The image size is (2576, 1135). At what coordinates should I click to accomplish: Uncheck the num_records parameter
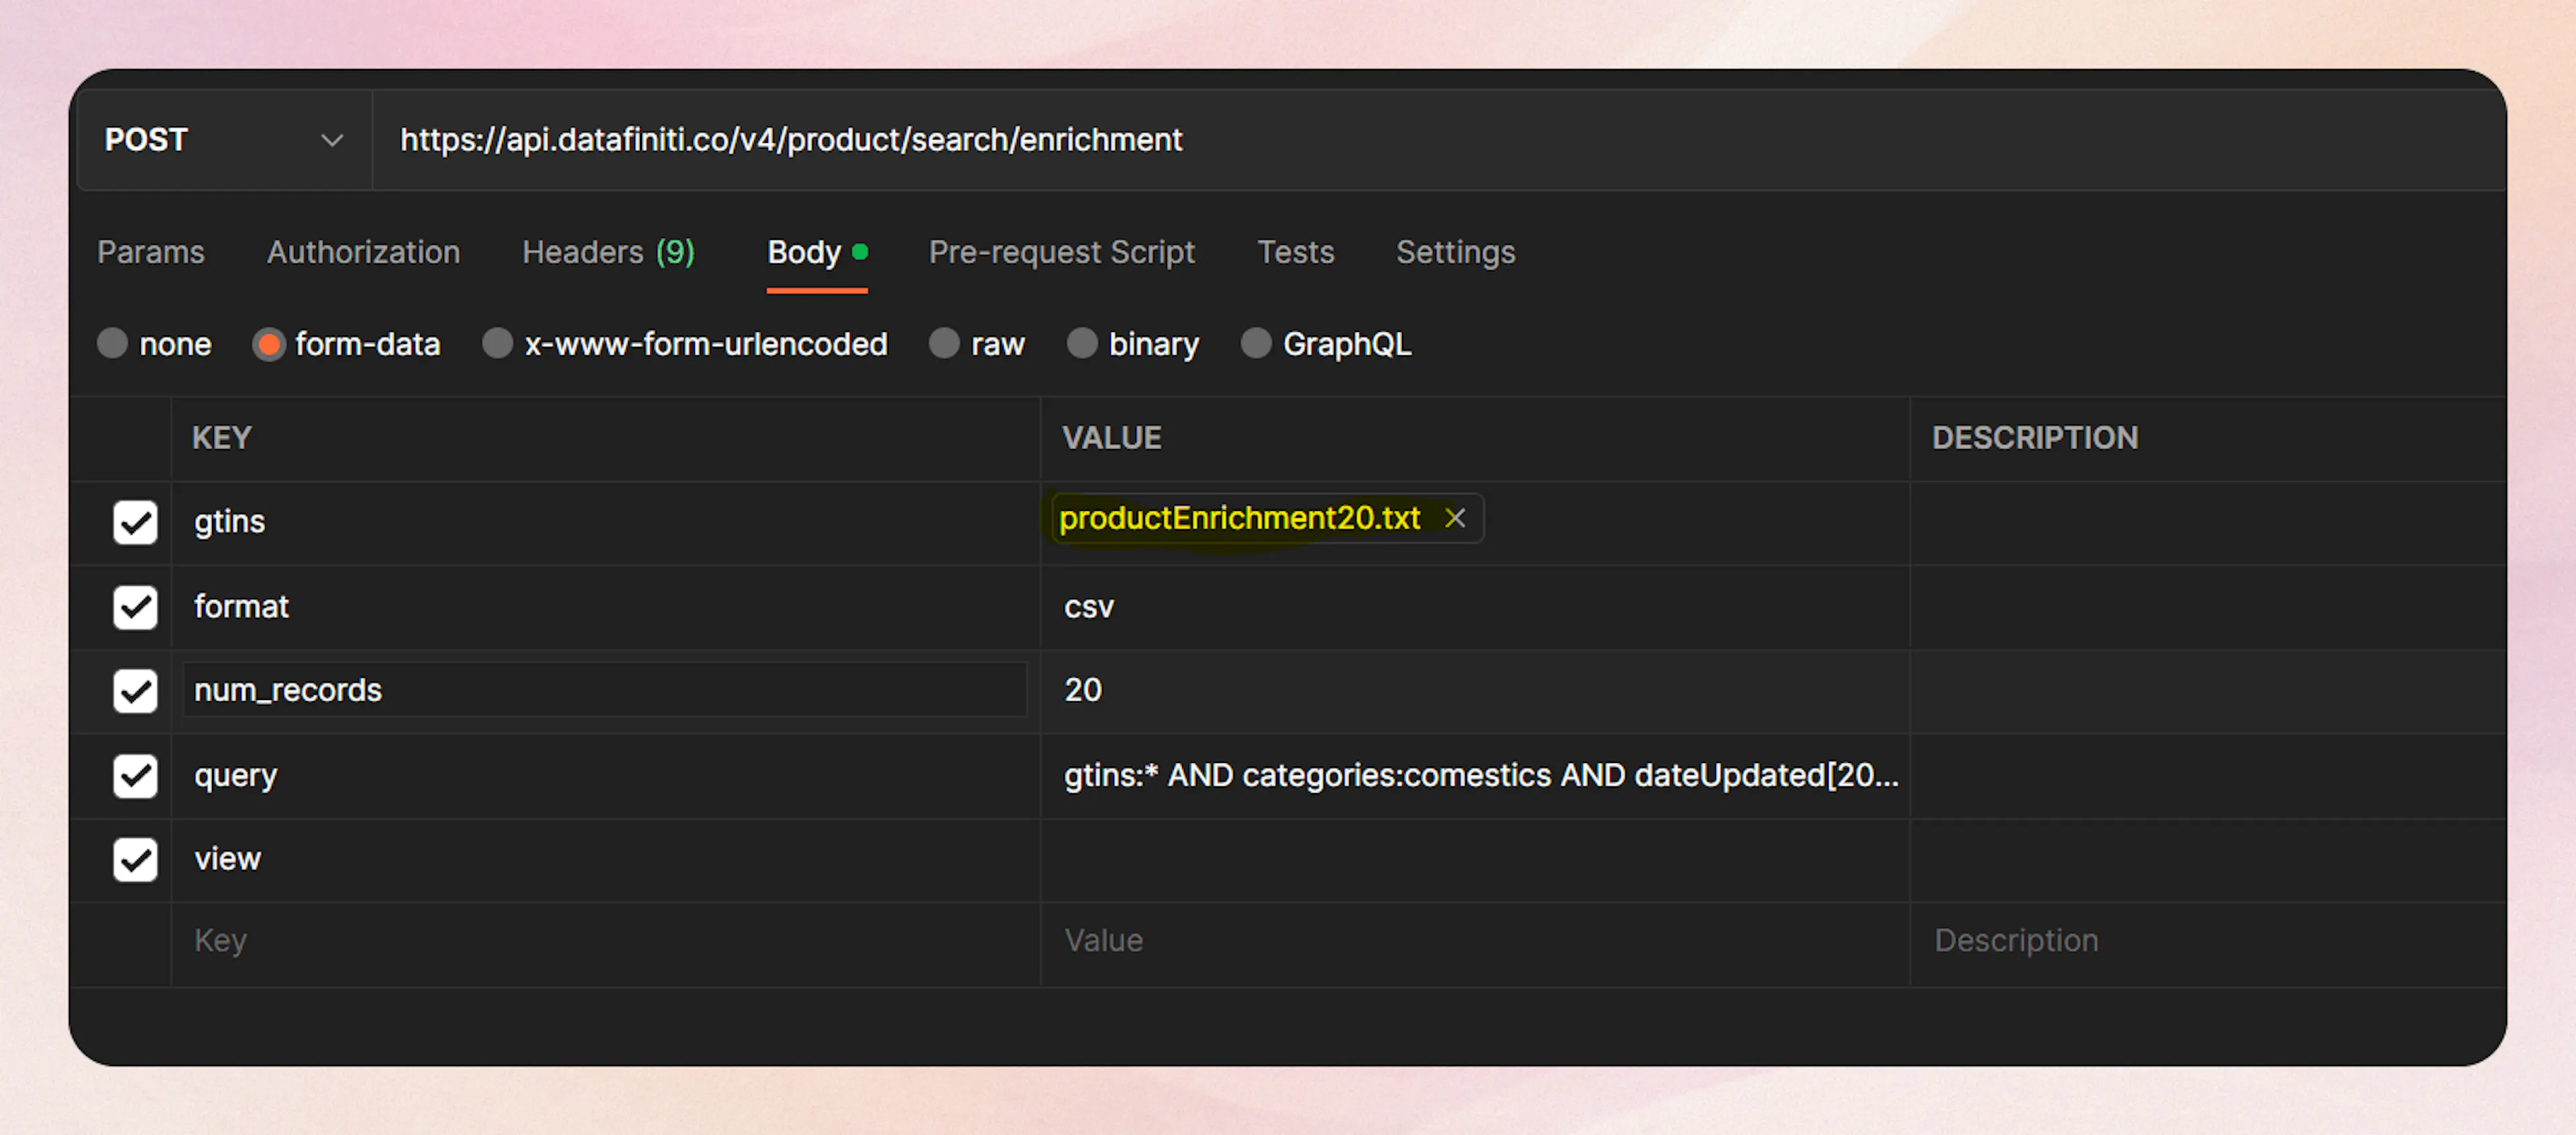[x=135, y=691]
